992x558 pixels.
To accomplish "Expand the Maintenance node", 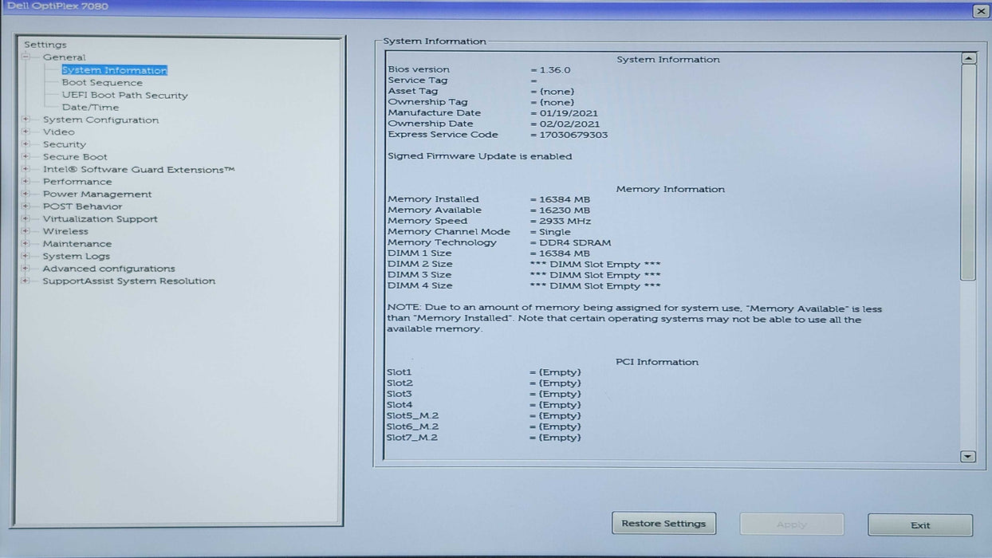I will pos(26,244).
